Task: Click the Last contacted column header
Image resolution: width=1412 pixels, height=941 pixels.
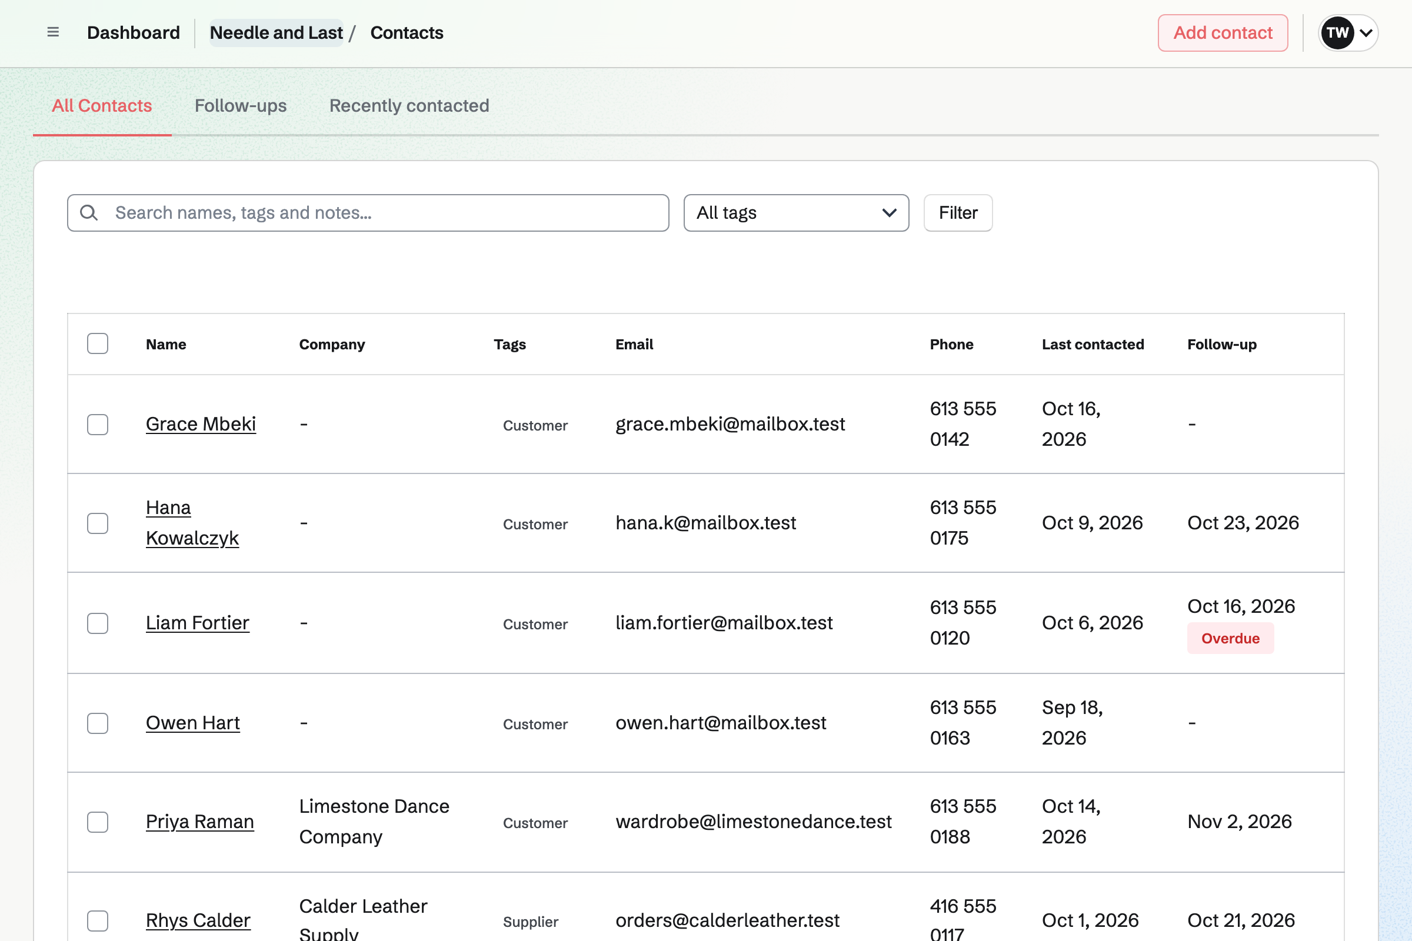Action: point(1093,344)
